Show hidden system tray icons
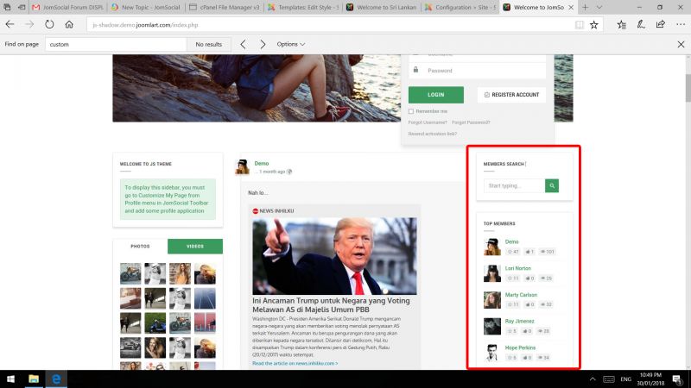 (593, 379)
